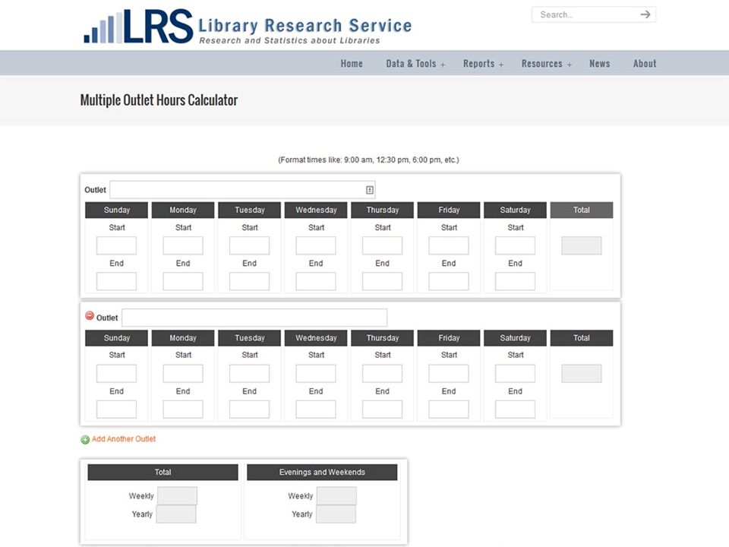Click Add Another Outlet link
The image size is (729, 547).
click(x=124, y=439)
